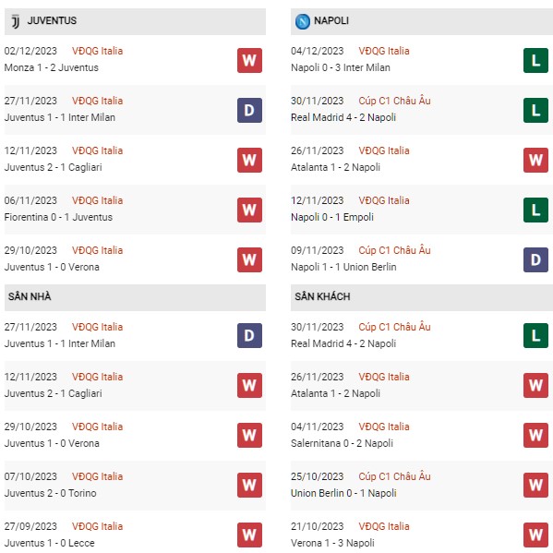Click the Juventus 1 - 0 Lecce result
Image resolution: width=553 pixels, height=553 pixels.
click(49, 543)
